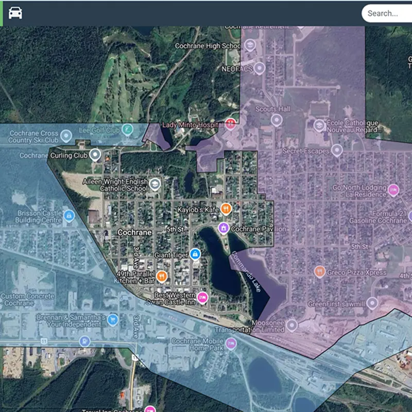The image size is (412, 412).
Task: Select the Lady Minto Hospital marker
Action: [x=231, y=124]
